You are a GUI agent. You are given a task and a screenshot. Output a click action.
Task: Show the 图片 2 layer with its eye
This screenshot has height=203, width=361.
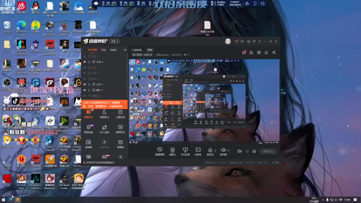85,78
